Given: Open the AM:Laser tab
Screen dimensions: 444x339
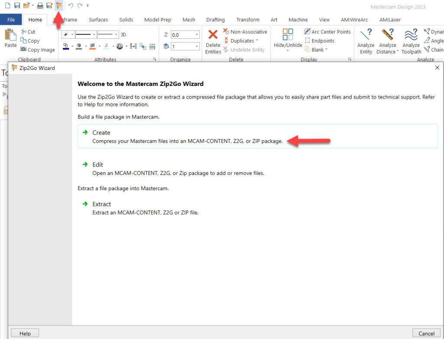Looking at the screenshot, I should pos(390,20).
